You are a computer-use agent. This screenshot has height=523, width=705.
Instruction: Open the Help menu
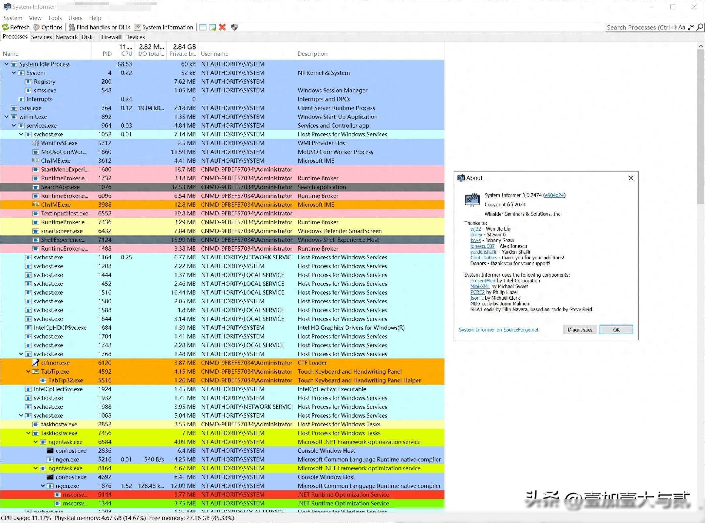pyautogui.click(x=95, y=18)
